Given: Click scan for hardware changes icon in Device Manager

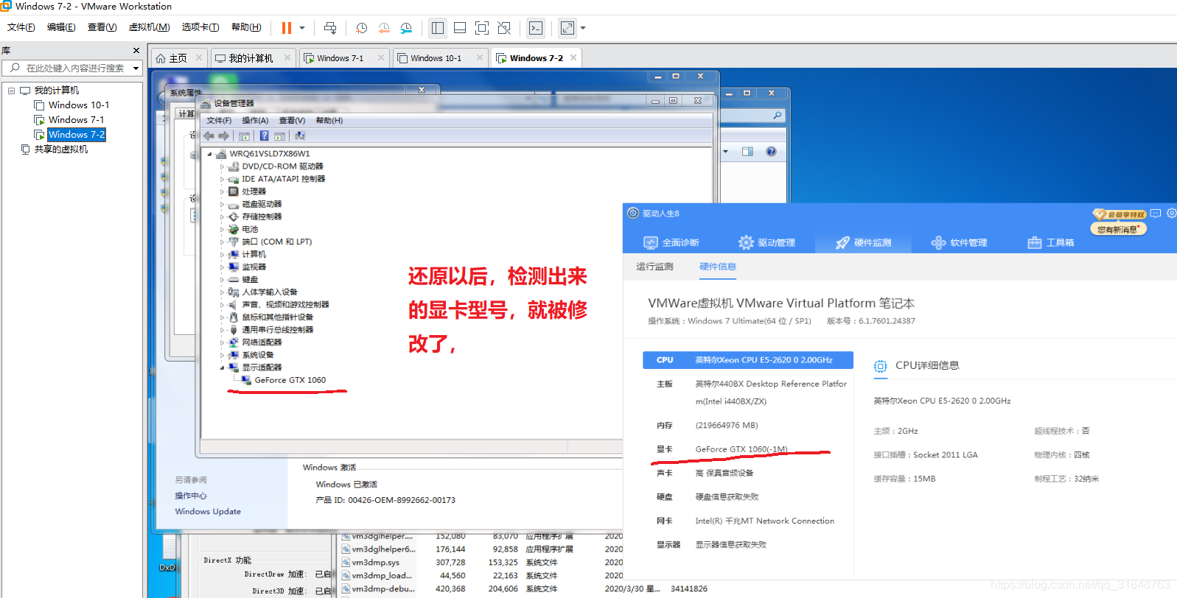Looking at the screenshot, I should click(x=300, y=136).
